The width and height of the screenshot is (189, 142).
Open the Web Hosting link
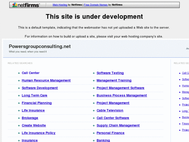(x=60, y=5)
